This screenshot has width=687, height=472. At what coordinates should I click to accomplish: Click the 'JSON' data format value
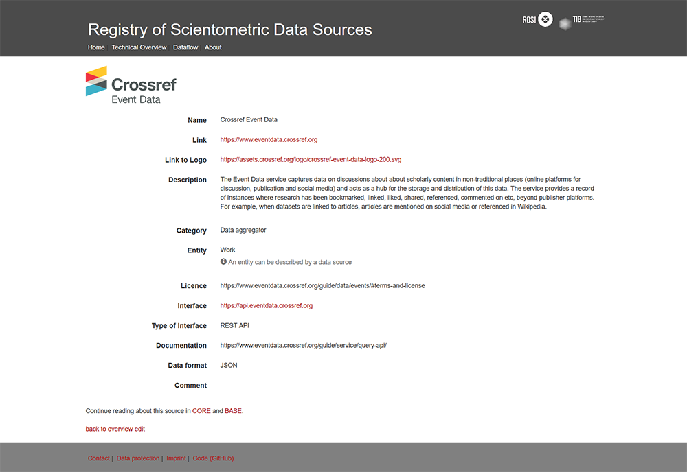(x=229, y=365)
